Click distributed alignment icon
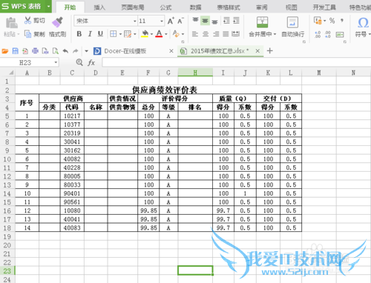The width and height of the screenshot is (371, 283). coord(235,34)
